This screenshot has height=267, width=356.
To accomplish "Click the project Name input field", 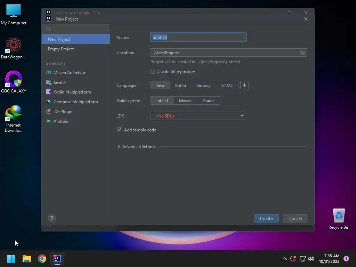I will point(198,37).
